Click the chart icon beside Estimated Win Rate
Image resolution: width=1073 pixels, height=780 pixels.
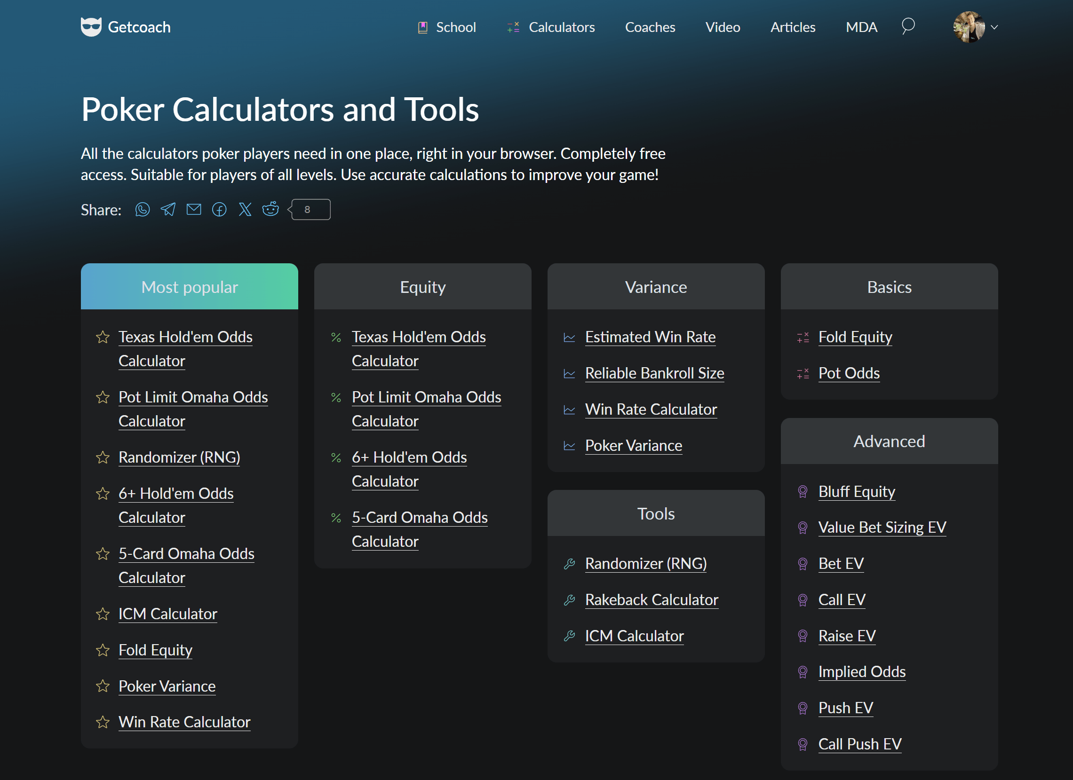click(569, 338)
